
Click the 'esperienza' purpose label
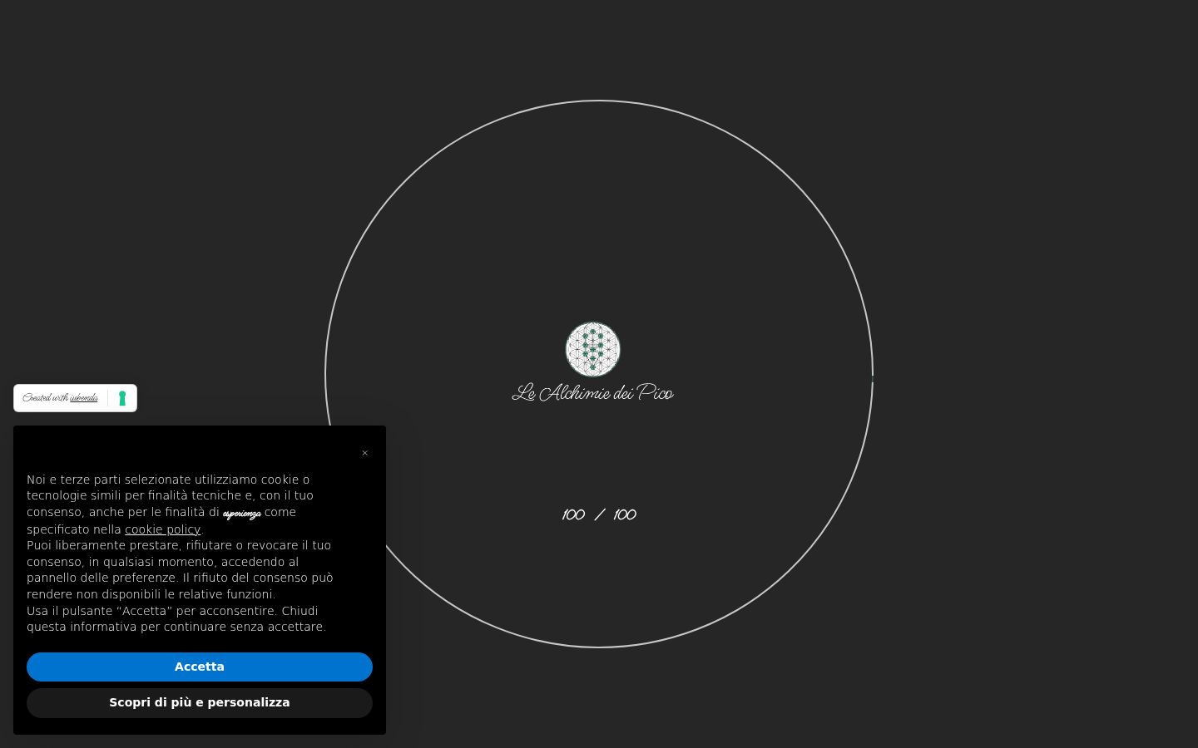[x=242, y=514]
